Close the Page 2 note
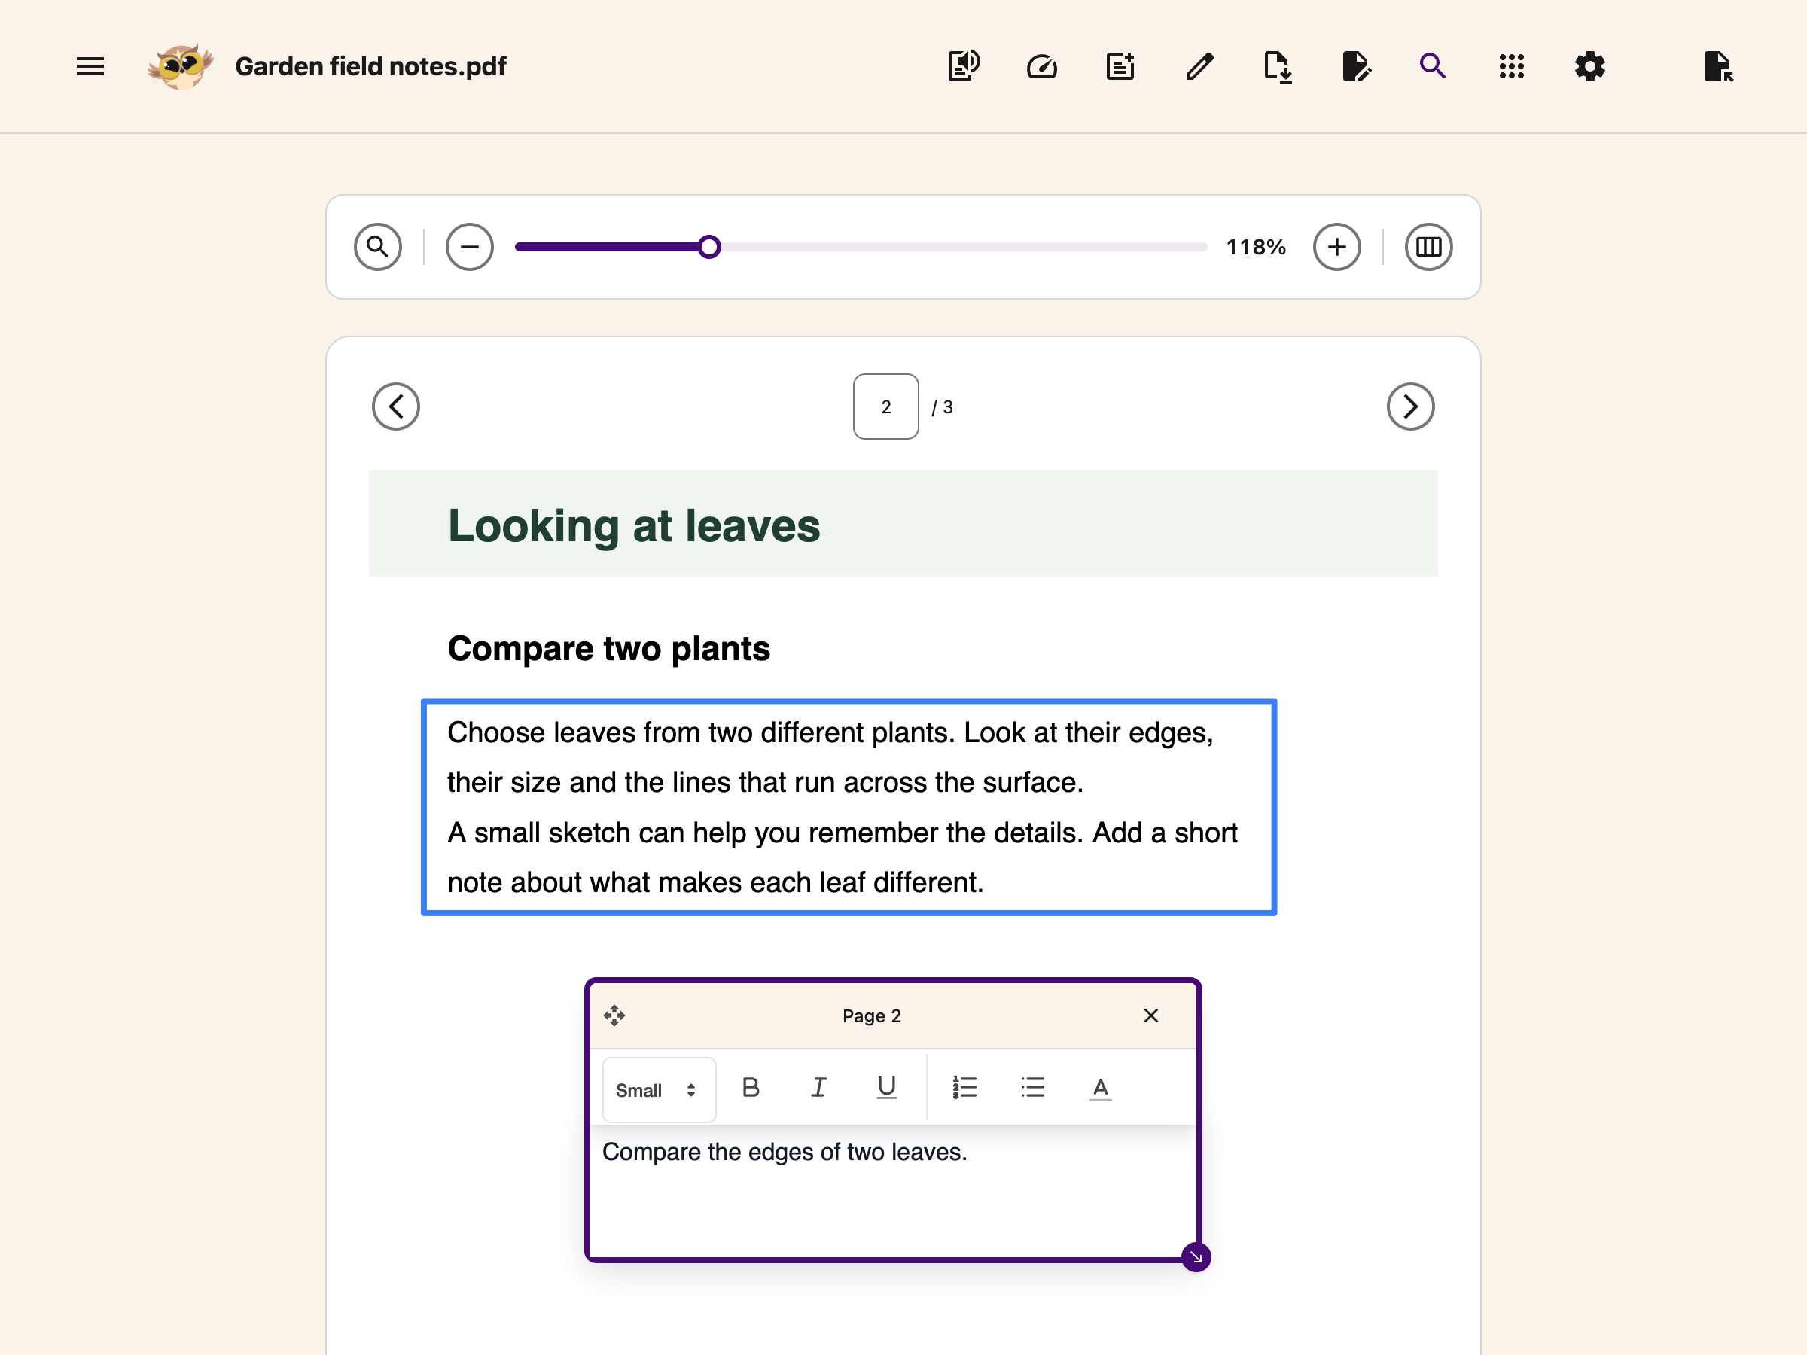This screenshot has height=1355, width=1807. tap(1150, 1015)
